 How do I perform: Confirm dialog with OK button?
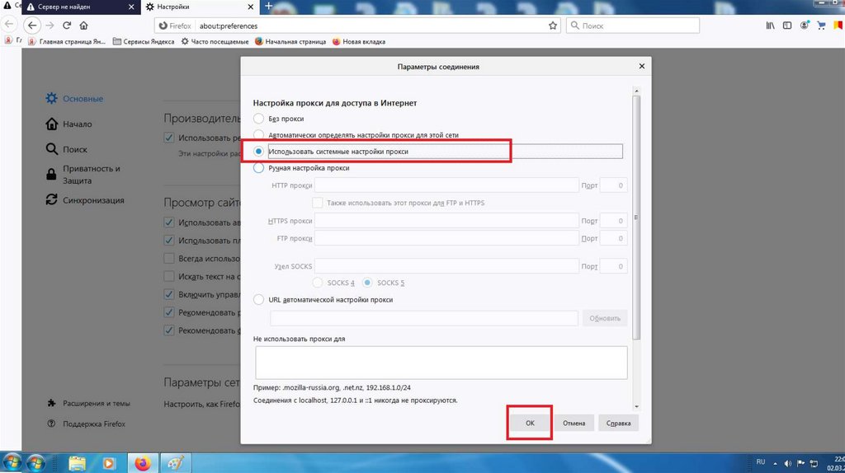coord(530,423)
